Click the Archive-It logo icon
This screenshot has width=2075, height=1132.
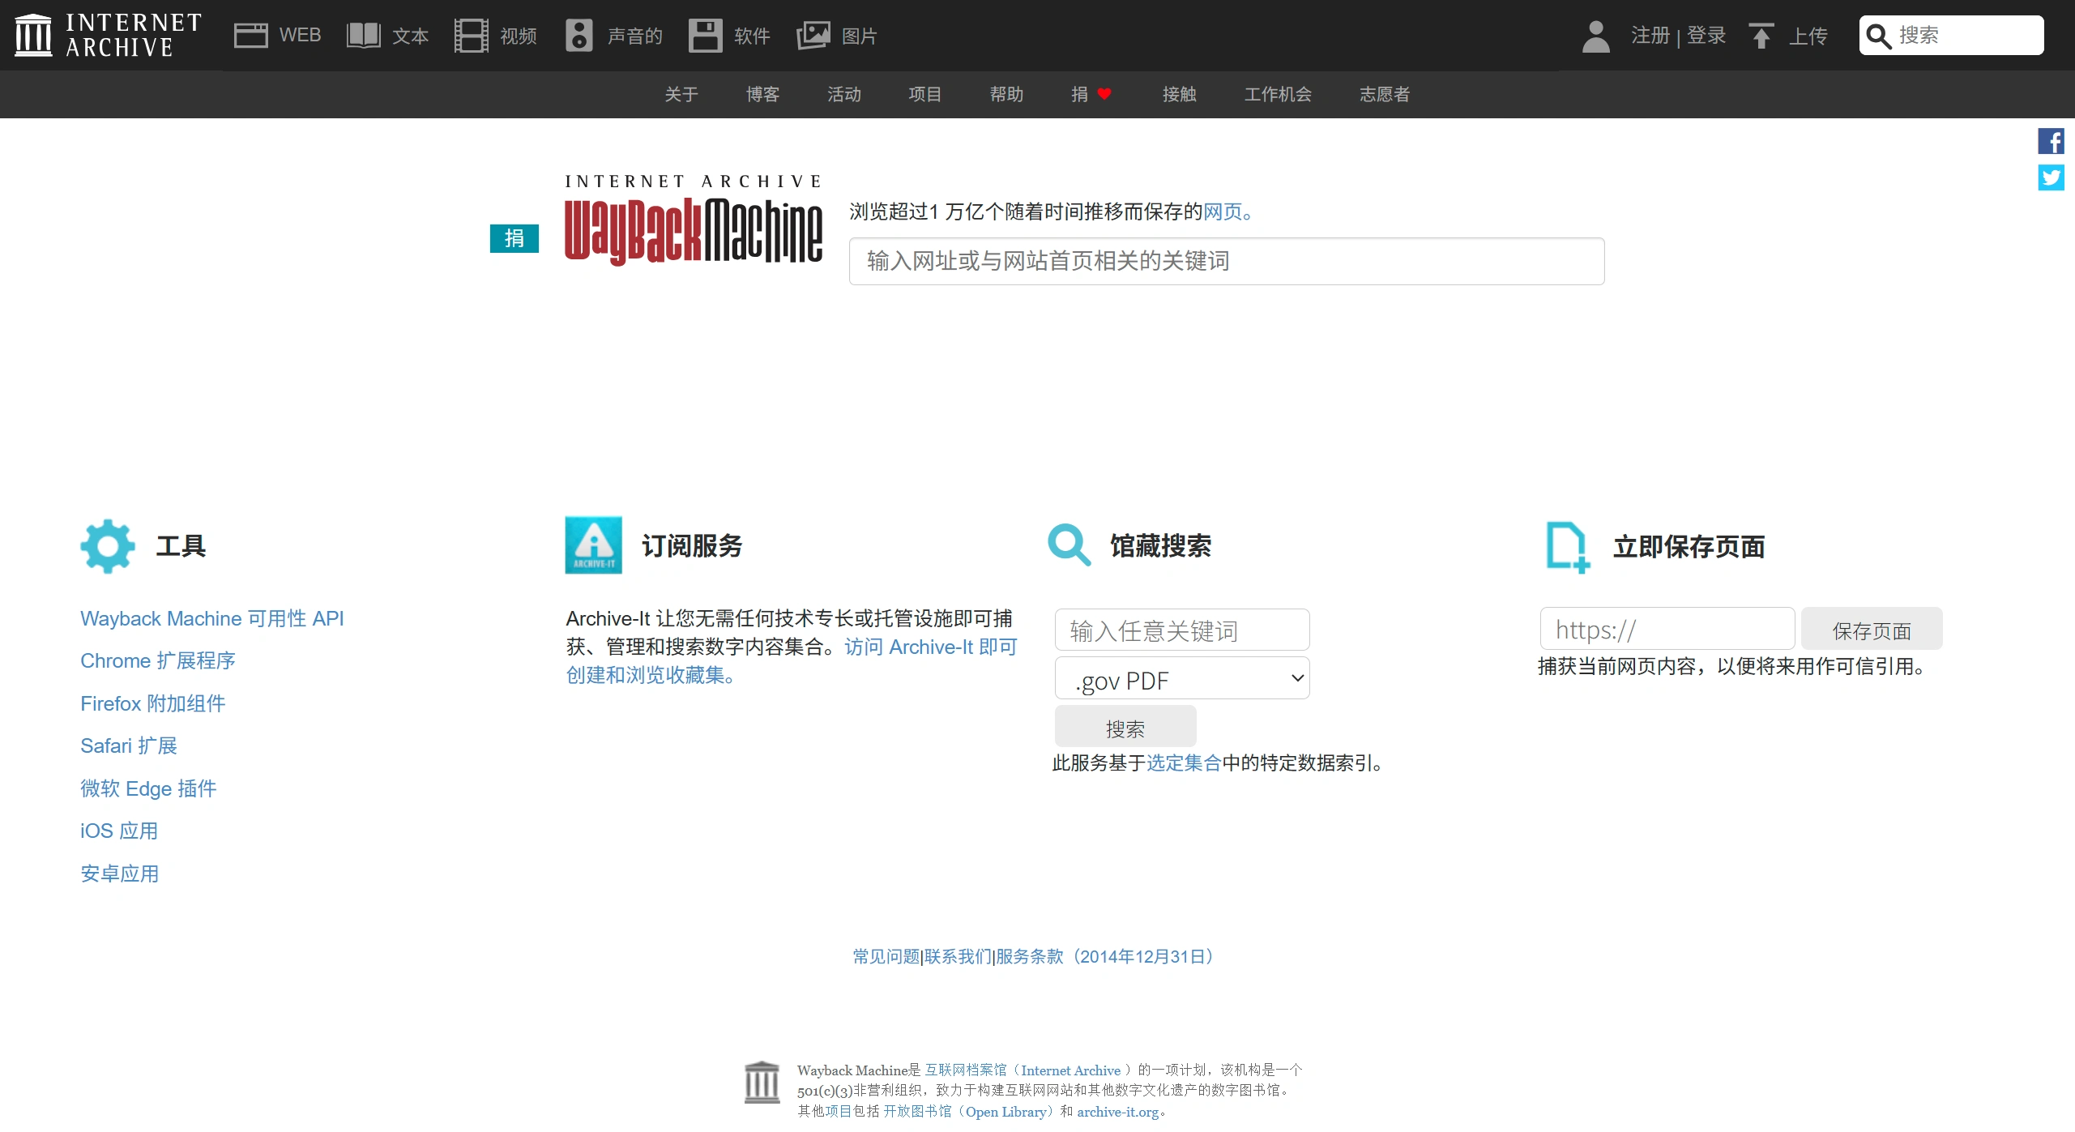point(593,545)
